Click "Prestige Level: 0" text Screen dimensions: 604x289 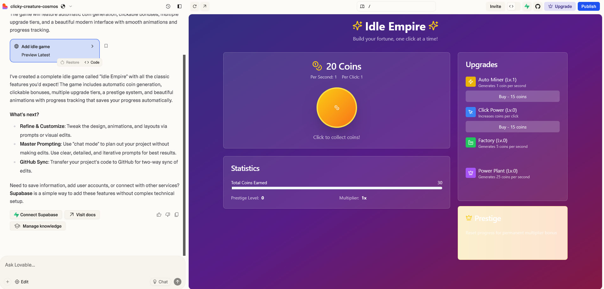click(x=248, y=198)
